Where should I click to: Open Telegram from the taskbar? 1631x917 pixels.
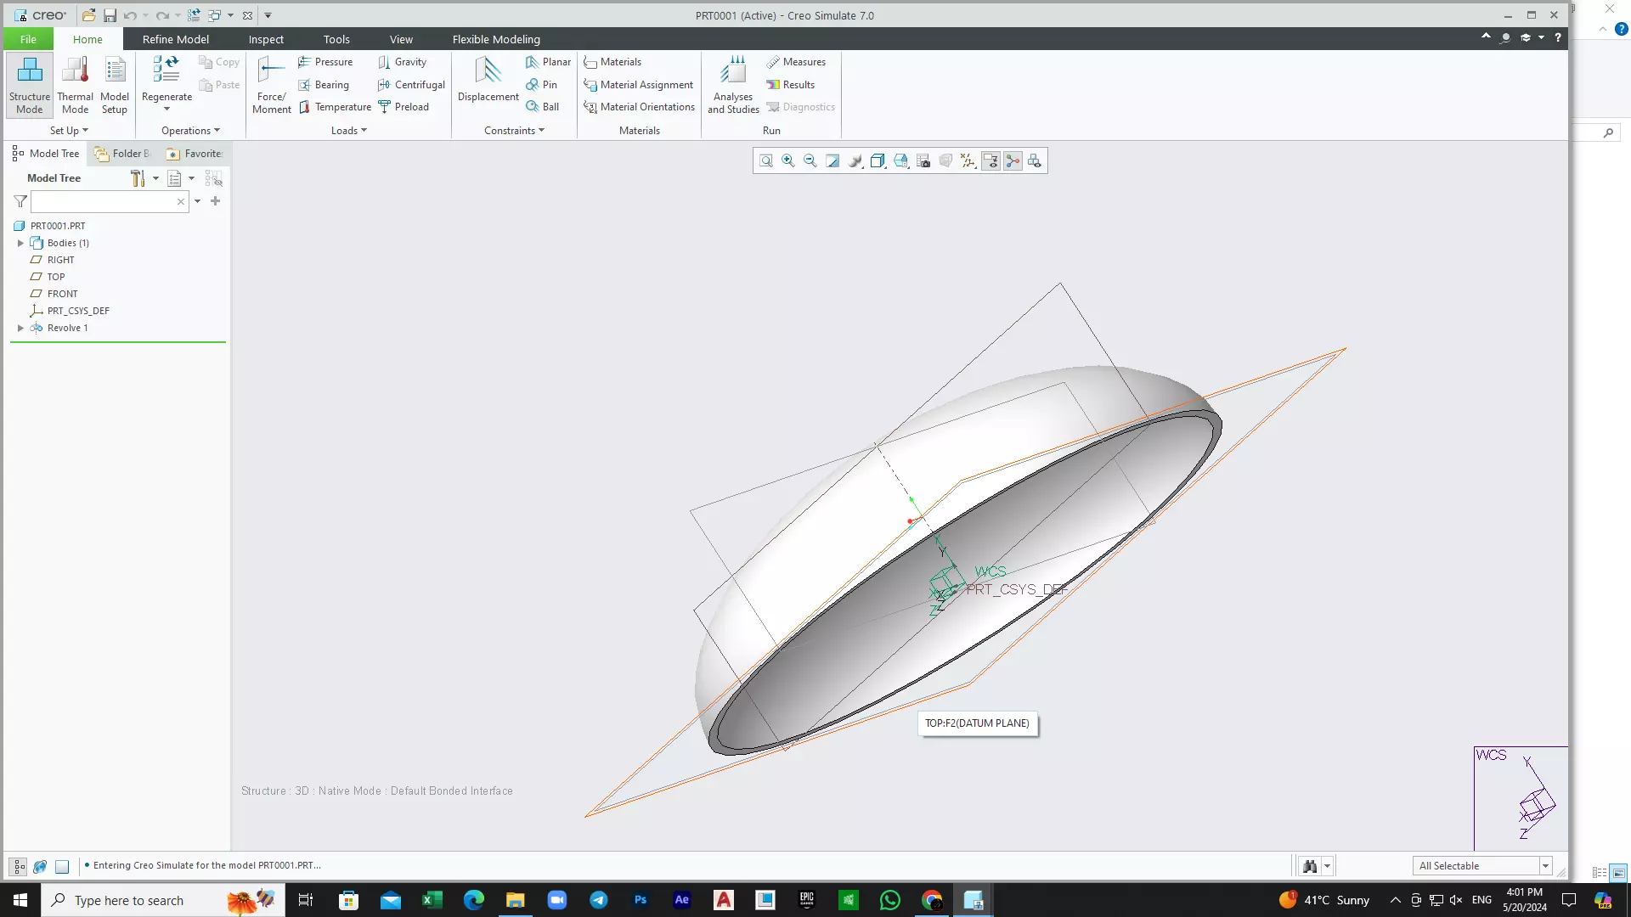(599, 900)
